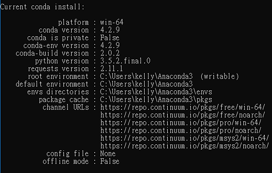Click the offline mode False value

tap(110, 161)
